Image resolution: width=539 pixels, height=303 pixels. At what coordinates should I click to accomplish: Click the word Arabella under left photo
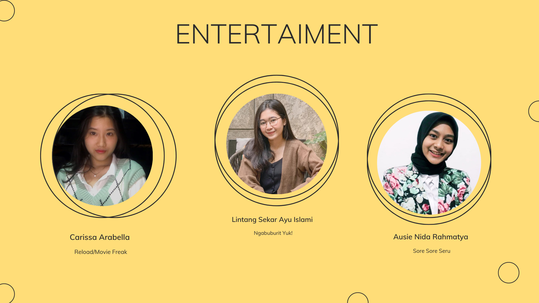coord(114,237)
